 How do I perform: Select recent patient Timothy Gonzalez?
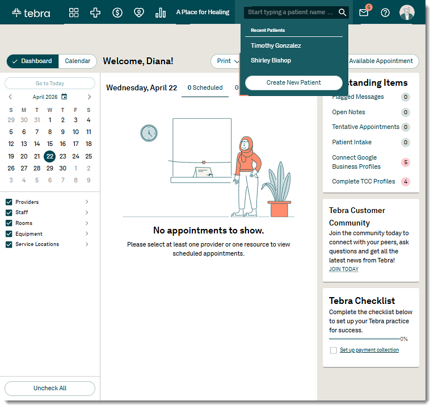276,45
